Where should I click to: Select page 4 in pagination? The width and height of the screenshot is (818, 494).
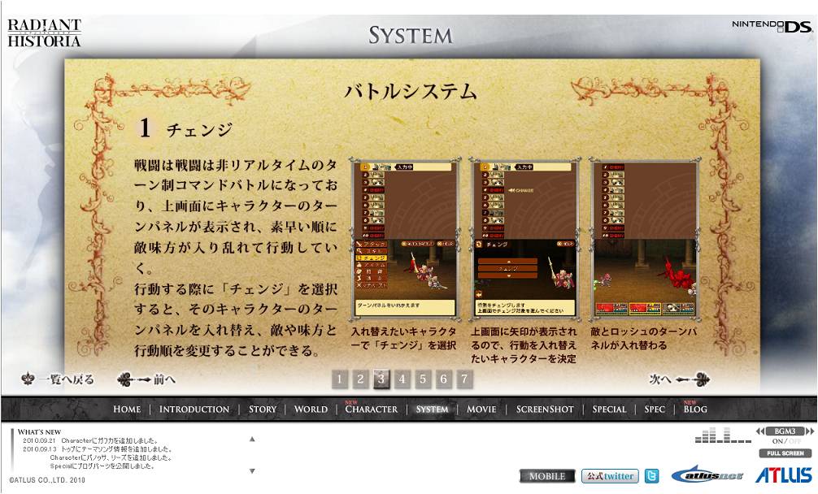402,379
